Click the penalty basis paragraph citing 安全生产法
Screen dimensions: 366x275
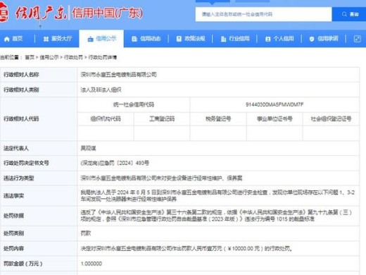click(x=216, y=216)
